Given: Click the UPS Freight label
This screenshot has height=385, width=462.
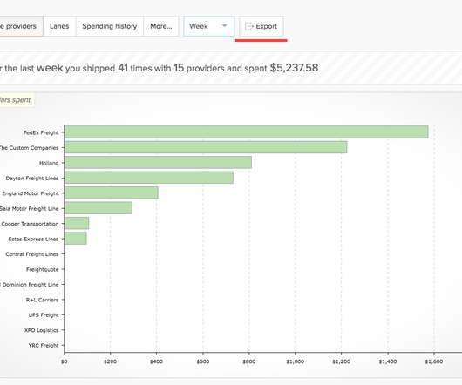Looking at the screenshot, I should click(x=44, y=315).
